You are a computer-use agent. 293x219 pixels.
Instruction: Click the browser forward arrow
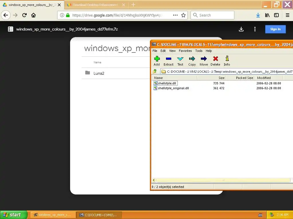point(15,15)
